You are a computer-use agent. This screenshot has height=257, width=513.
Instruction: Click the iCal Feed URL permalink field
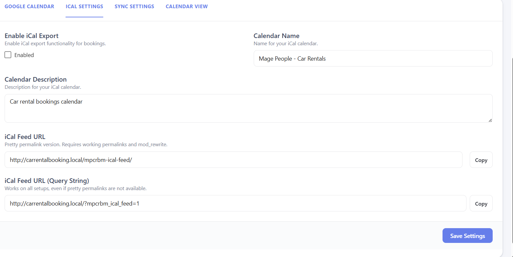coord(233,160)
